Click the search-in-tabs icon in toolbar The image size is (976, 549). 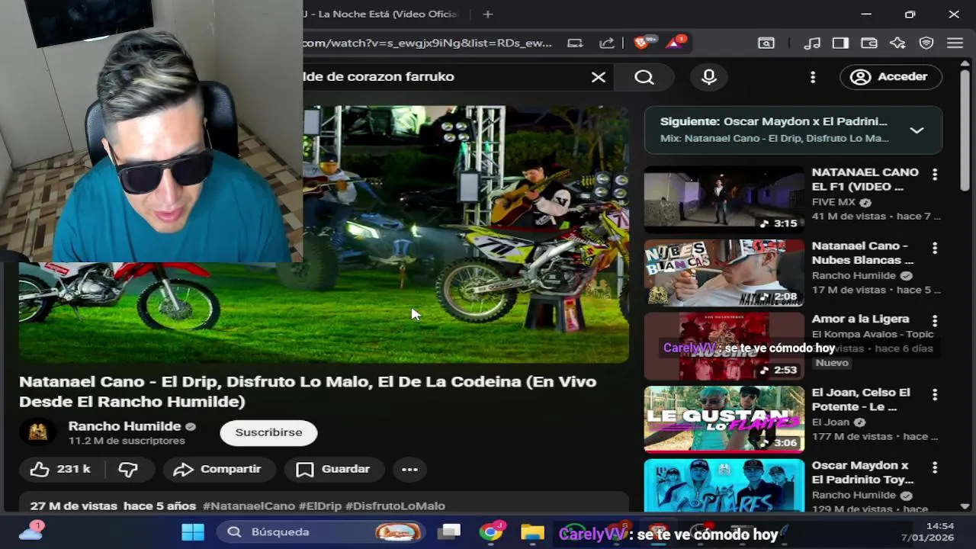tap(766, 43)
